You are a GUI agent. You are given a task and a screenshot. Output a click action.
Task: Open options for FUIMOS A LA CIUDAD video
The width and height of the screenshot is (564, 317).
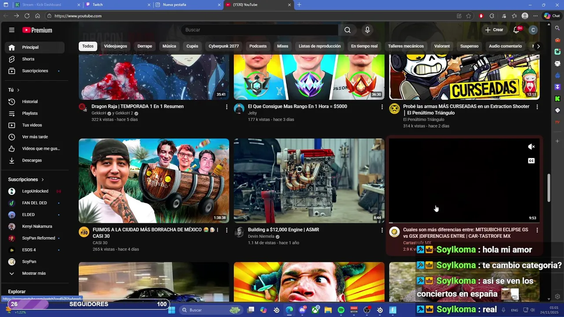227,230
